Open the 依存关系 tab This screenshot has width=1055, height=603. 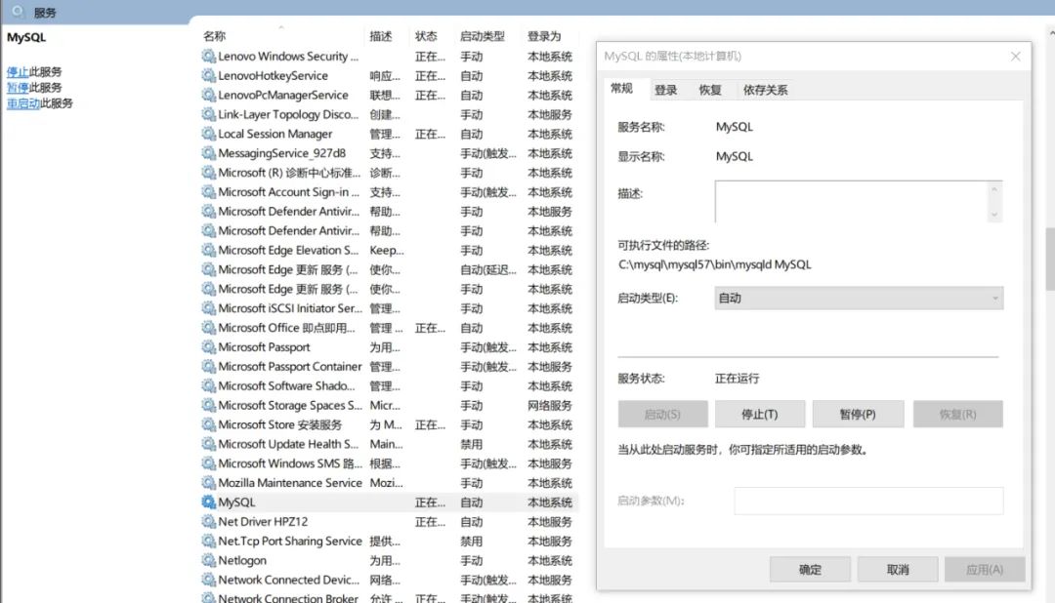[765, 90]
